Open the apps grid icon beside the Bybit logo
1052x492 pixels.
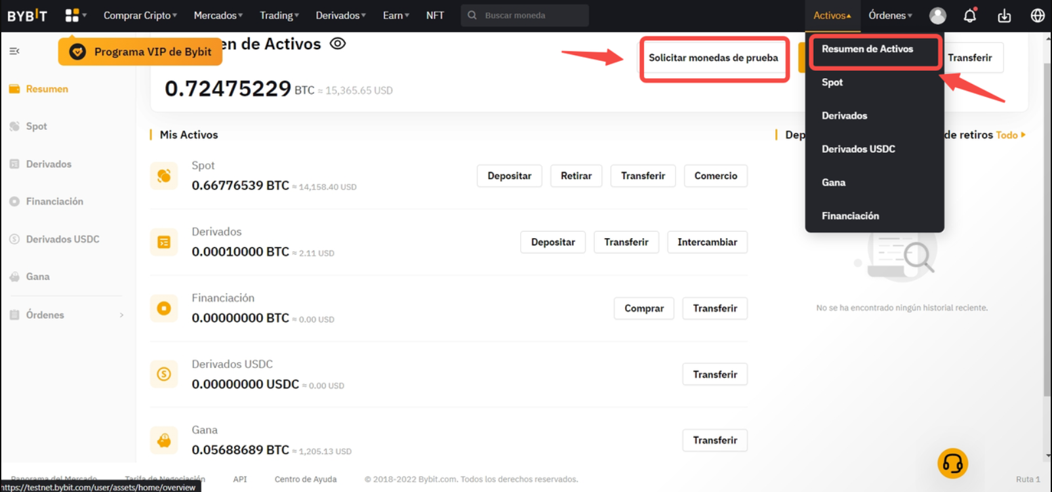coord(73,15)
